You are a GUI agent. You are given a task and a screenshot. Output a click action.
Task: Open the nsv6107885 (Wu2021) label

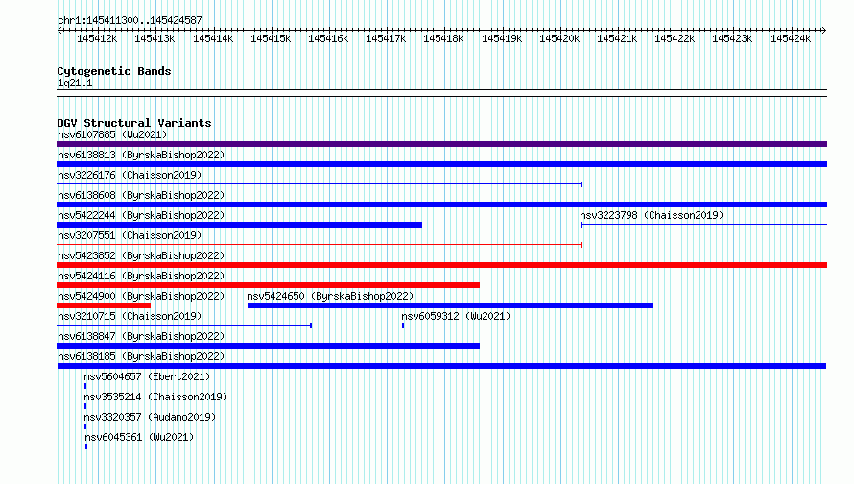pyautogui.click(x=112, y=134)
